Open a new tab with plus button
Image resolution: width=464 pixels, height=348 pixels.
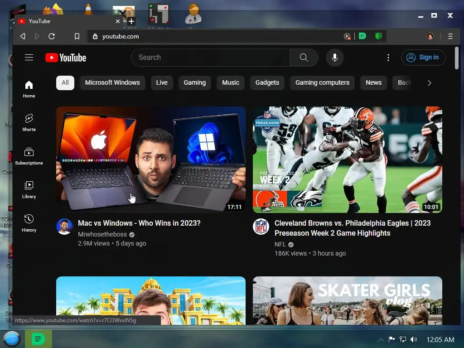tap(131, 21)
